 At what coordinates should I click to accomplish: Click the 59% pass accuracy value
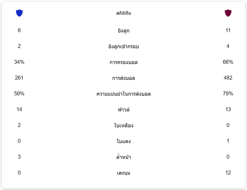point(19,94)
